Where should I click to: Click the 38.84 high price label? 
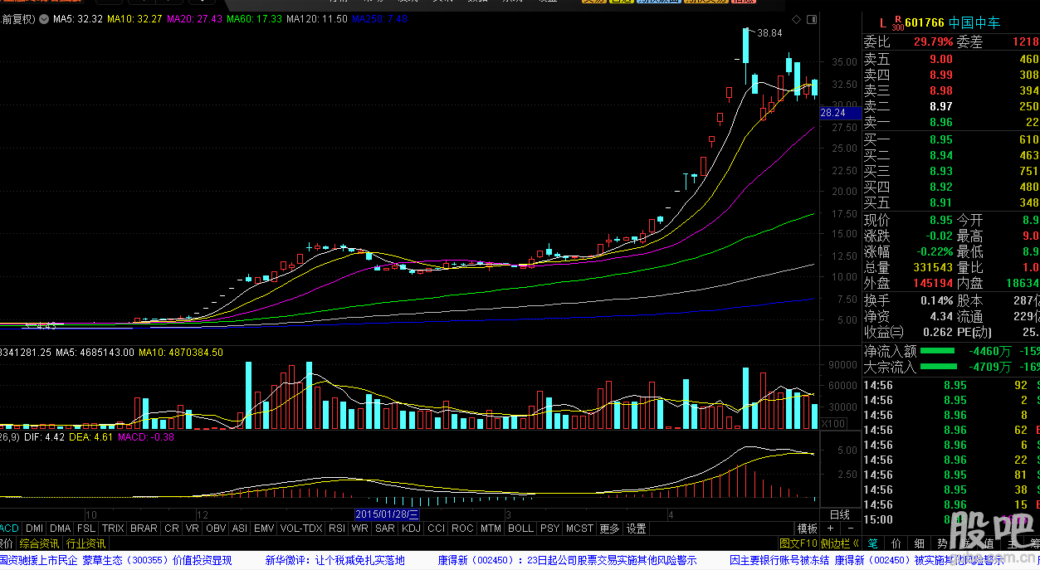pyautogui.click(x=770, y=33)
